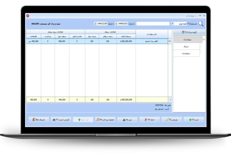
Task: Click the app logo in the title bar
Action: [x=28, y=16]
